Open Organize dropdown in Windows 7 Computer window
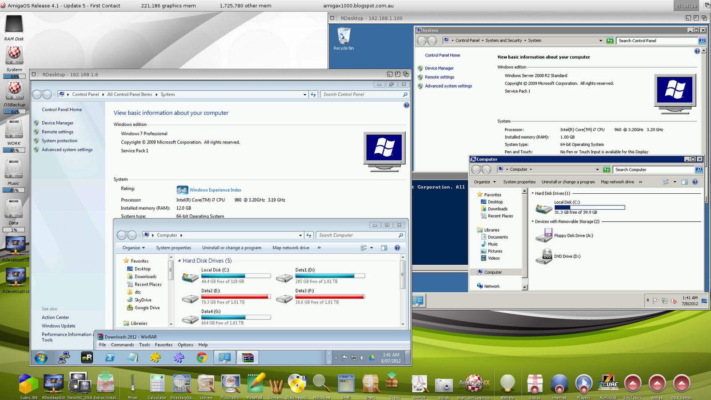The image size is (711, 400). [x=134, y=248]
